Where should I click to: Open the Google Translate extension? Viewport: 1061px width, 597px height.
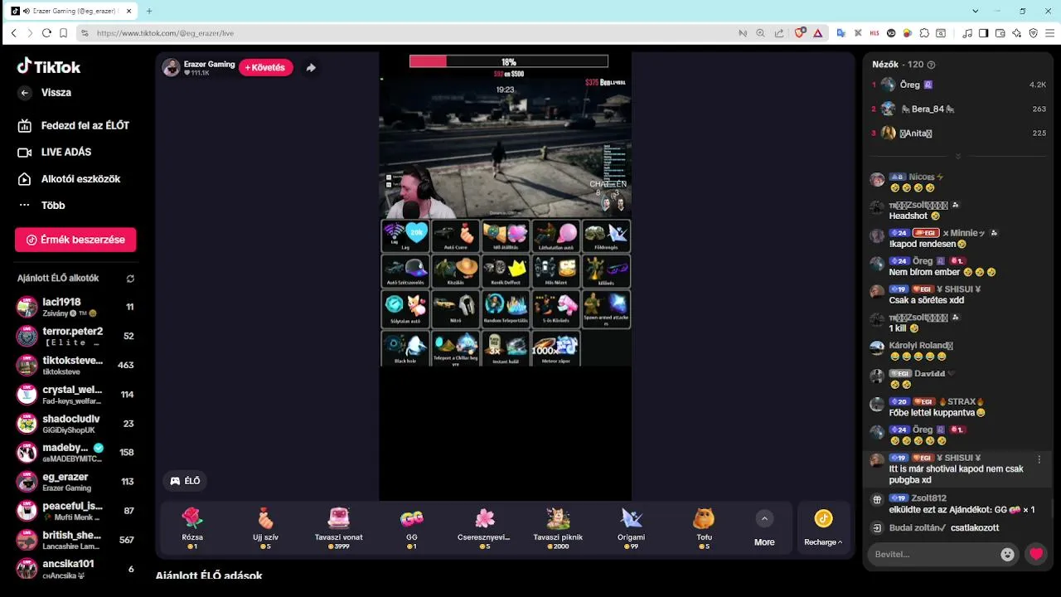pyautogui.click(x=841, y=33)
